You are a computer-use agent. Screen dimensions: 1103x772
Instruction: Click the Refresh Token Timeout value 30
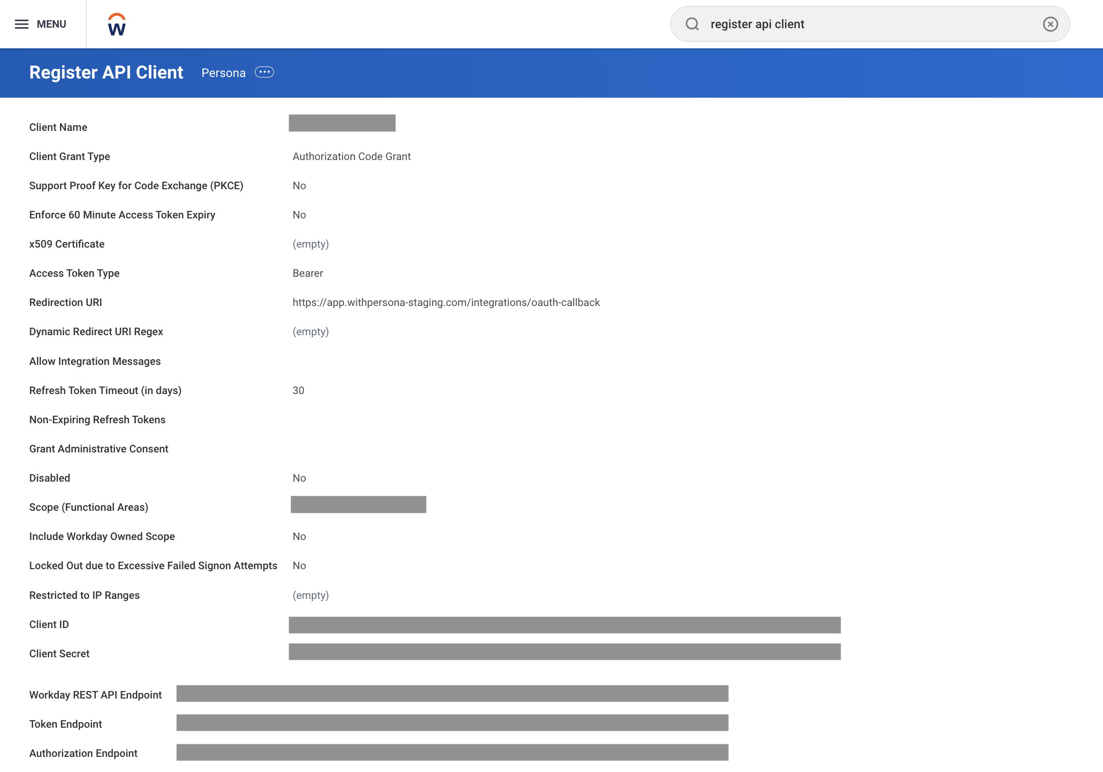(x=298, y=390)
